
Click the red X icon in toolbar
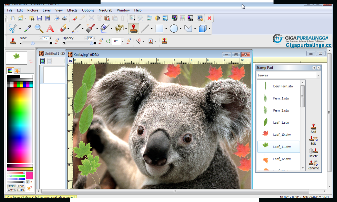click(x=209, y=18)
